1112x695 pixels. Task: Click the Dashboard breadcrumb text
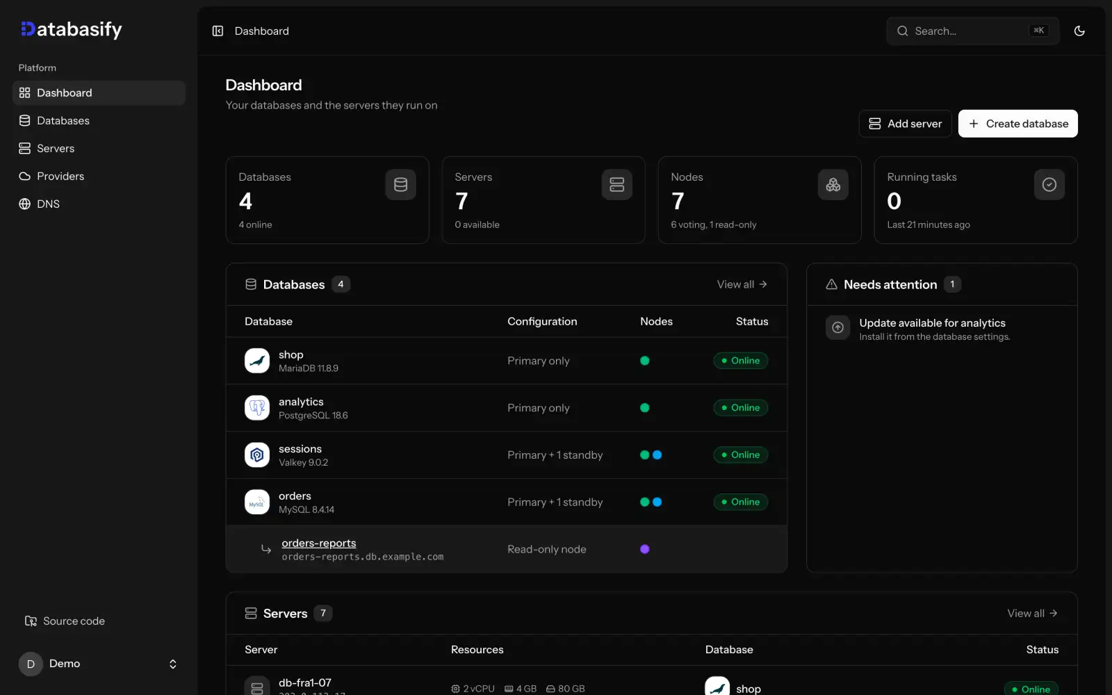pyautogui.click(x=262, y=31)
